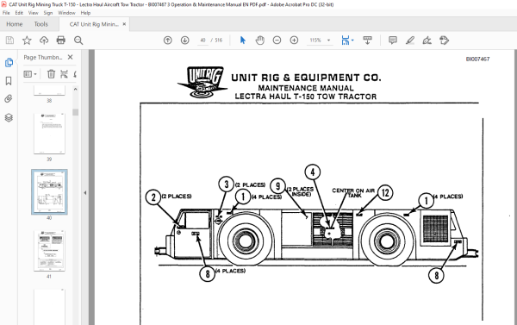The height and width of the screenshot is (325, 517).
Task: Choose the Selection arrow tool
Action: click(x=243, y=41)
